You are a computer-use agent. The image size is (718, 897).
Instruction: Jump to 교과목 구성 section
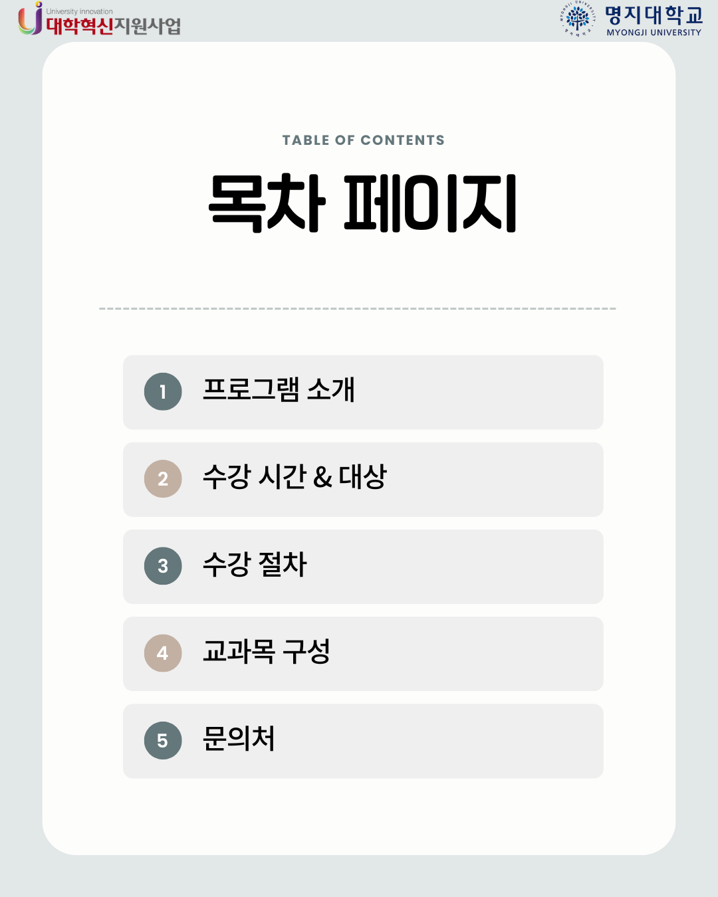(x=266, y=652)
